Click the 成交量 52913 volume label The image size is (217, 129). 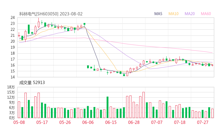click(x=32, y=83)
